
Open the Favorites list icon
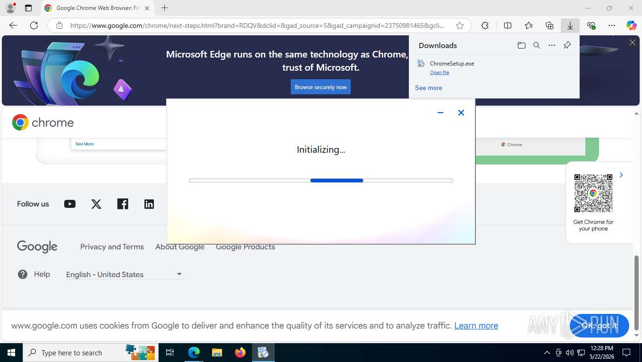(529, 25)
